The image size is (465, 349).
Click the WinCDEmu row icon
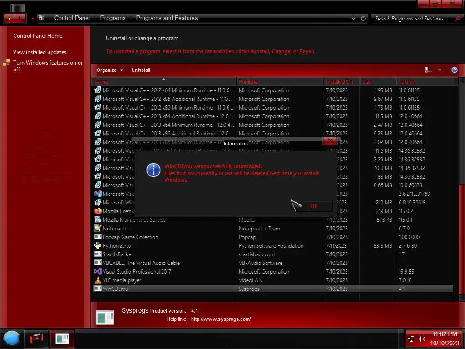(98, 289)
